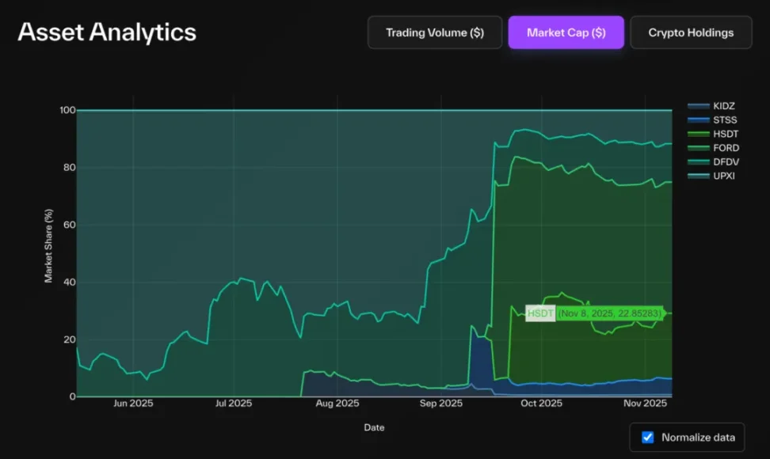
Task: Click the Asset Analytics heading
Action: [x=107, y=32]
